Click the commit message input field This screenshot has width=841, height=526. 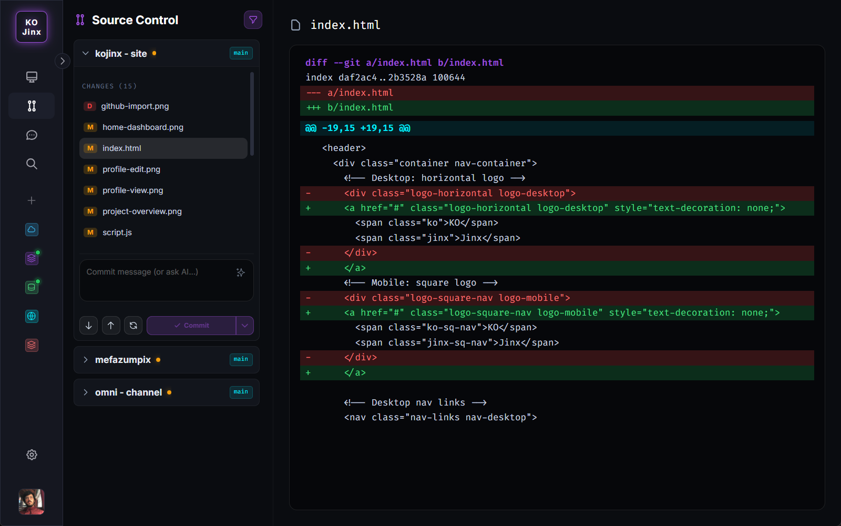click(167, 280)
